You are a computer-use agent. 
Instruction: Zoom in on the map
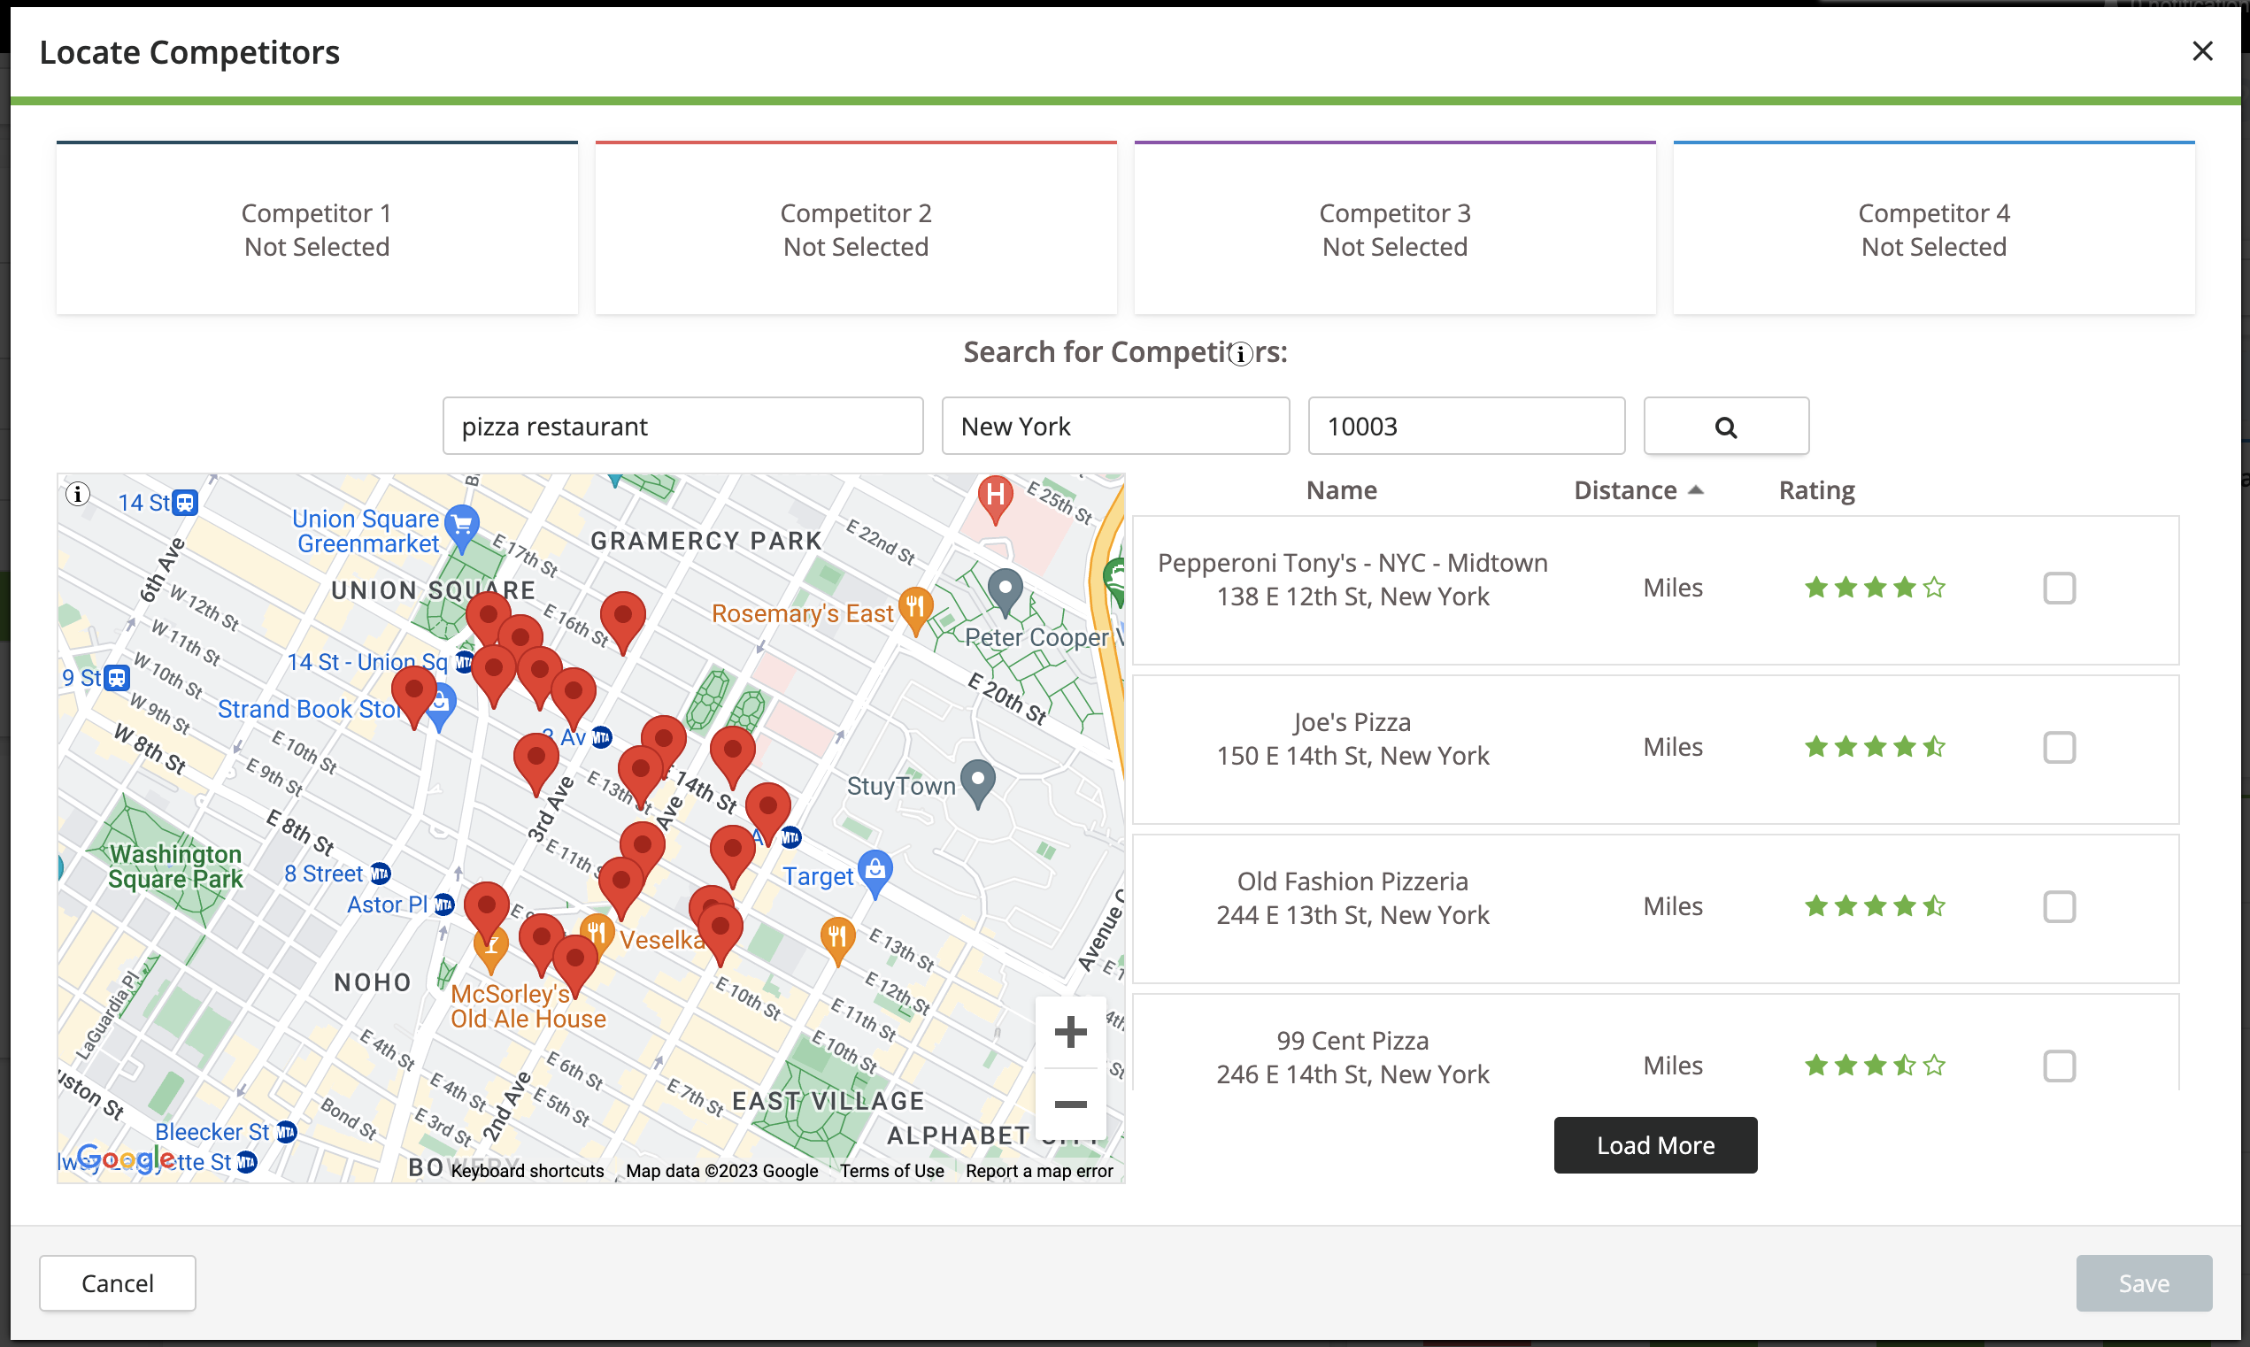1070,1032
